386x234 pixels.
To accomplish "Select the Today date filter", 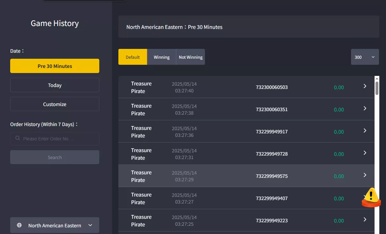I will coord(55,85).
